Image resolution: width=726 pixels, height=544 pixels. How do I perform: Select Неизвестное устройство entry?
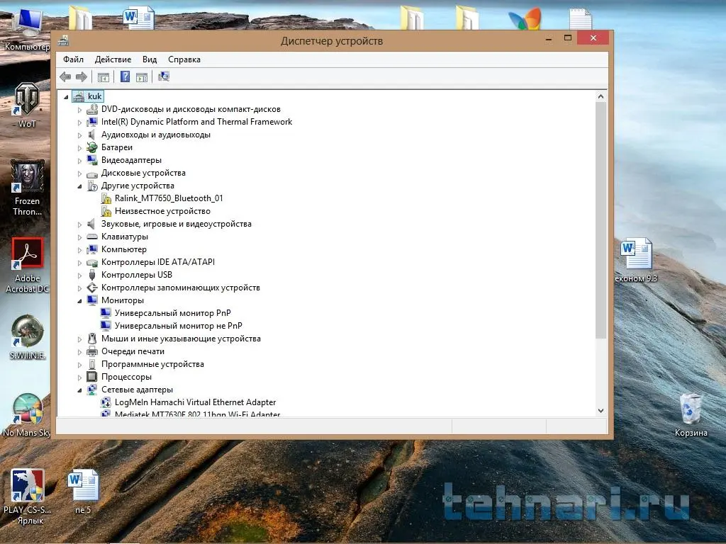pyautogui.click(x=162, y=211)
